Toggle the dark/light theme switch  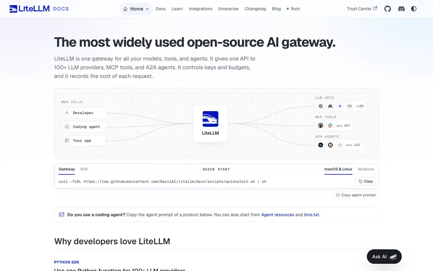[x=414, y=9]
